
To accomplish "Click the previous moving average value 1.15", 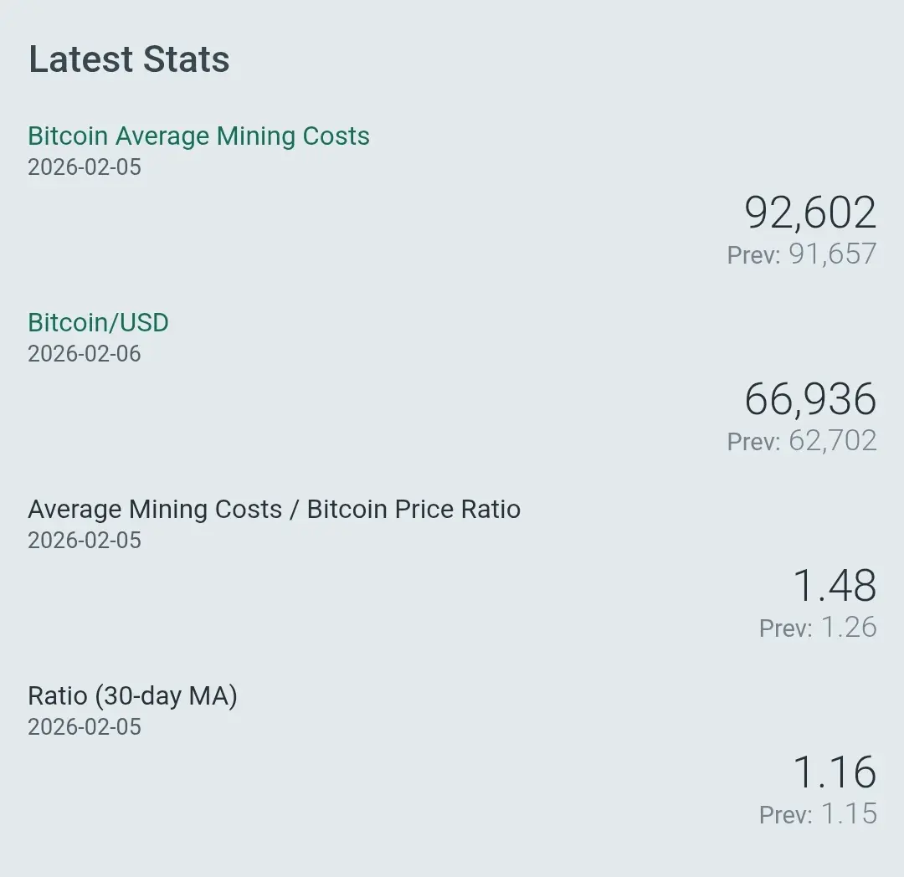I will [848, 814].
